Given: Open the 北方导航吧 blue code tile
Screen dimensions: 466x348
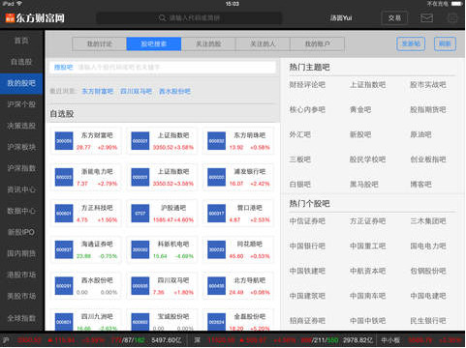Looking at the screenshot, I should coord(216,286).
